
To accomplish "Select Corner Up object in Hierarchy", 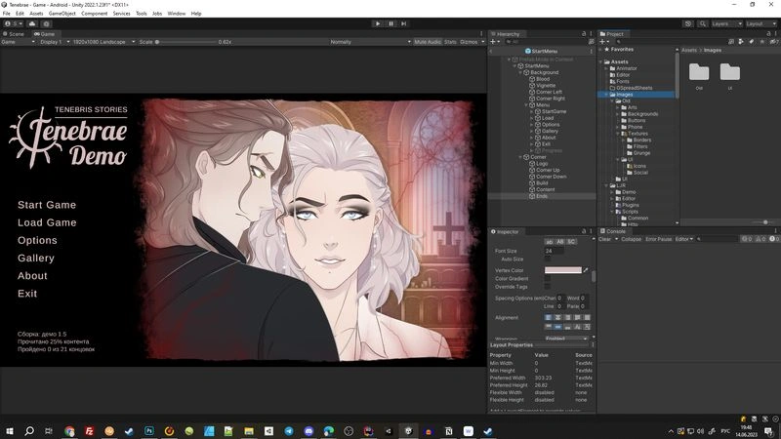I will point(548,170).
